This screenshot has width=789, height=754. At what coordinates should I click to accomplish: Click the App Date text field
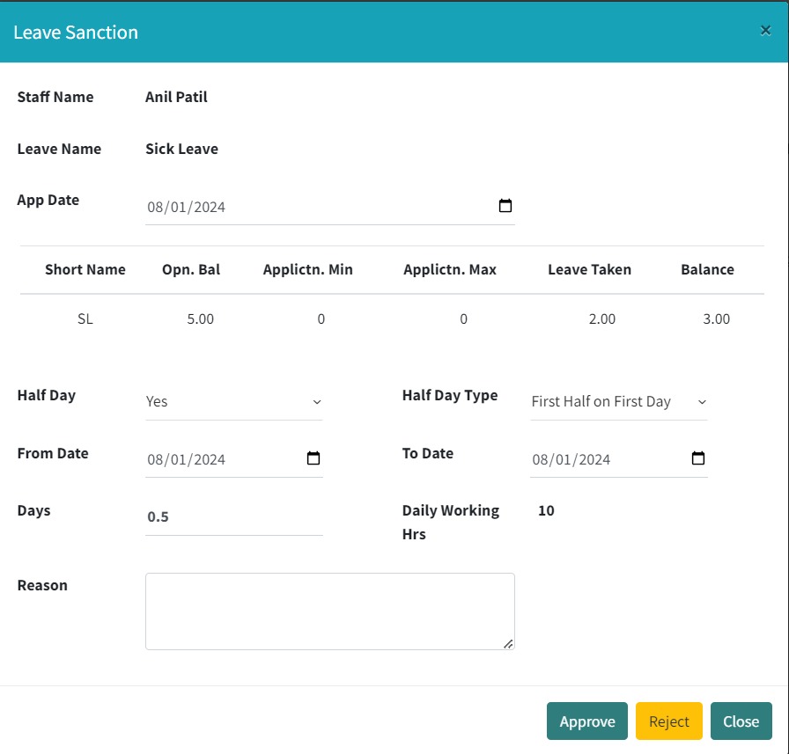click(x=317, y=208)
